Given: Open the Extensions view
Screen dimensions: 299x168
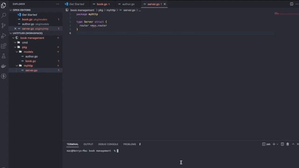Looking at the screenshot, I should click(3, 46).
